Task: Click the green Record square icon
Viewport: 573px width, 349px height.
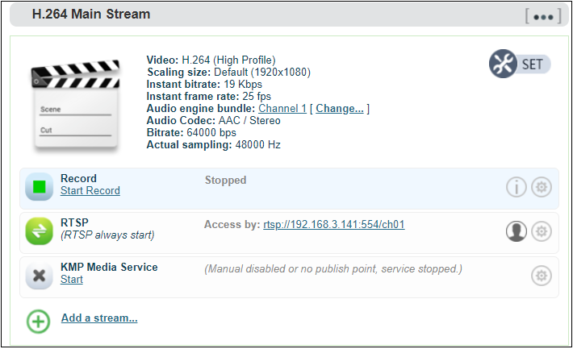Action: point(39,186)
